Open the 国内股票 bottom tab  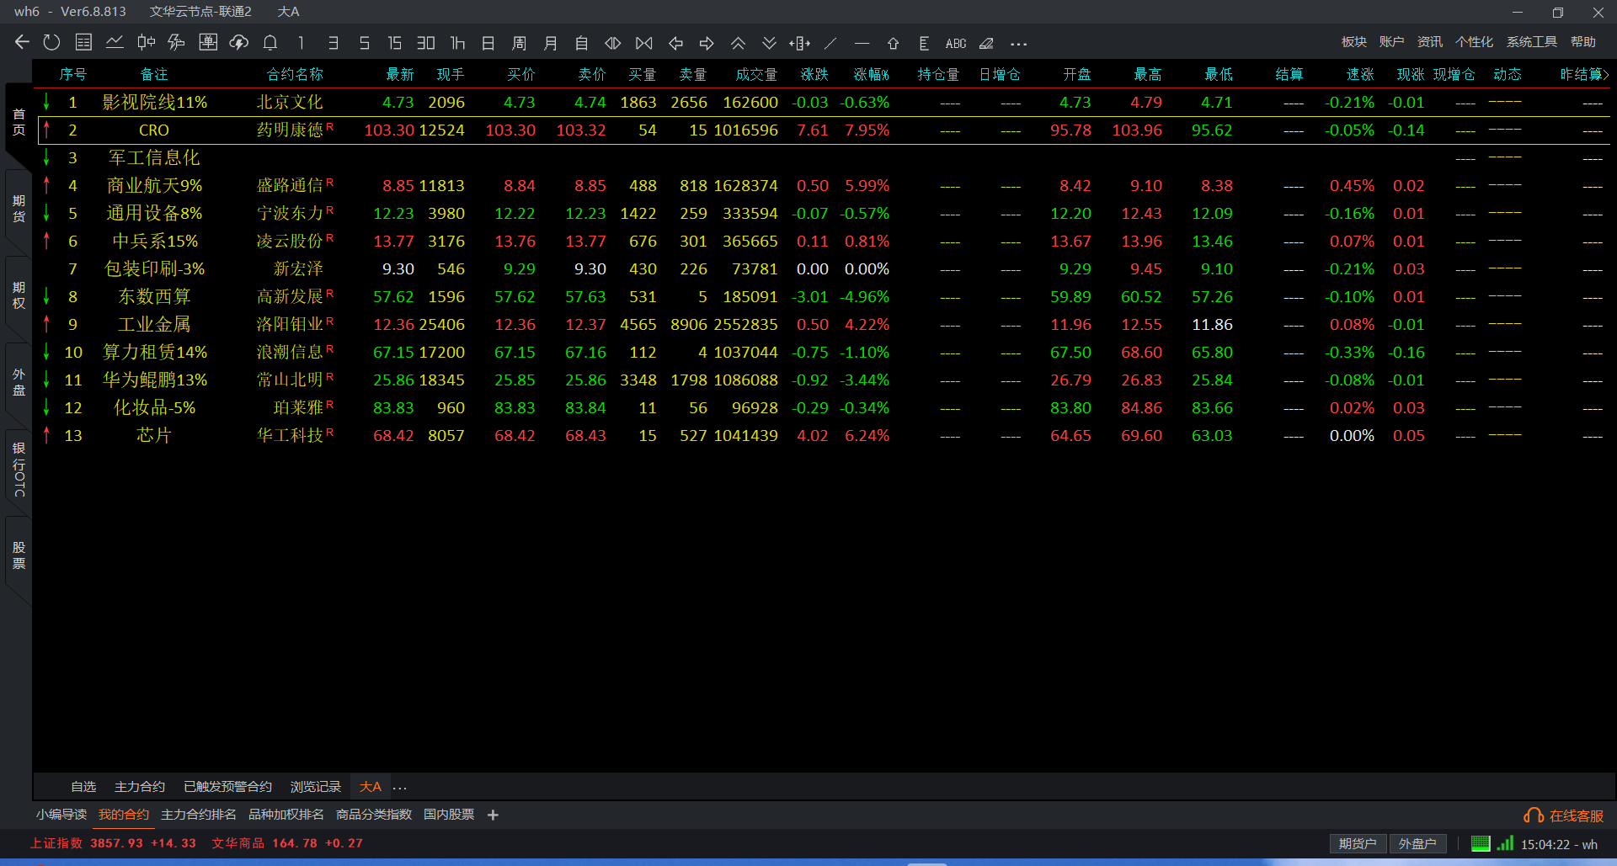pyautogui.click(x=449, y=814)
